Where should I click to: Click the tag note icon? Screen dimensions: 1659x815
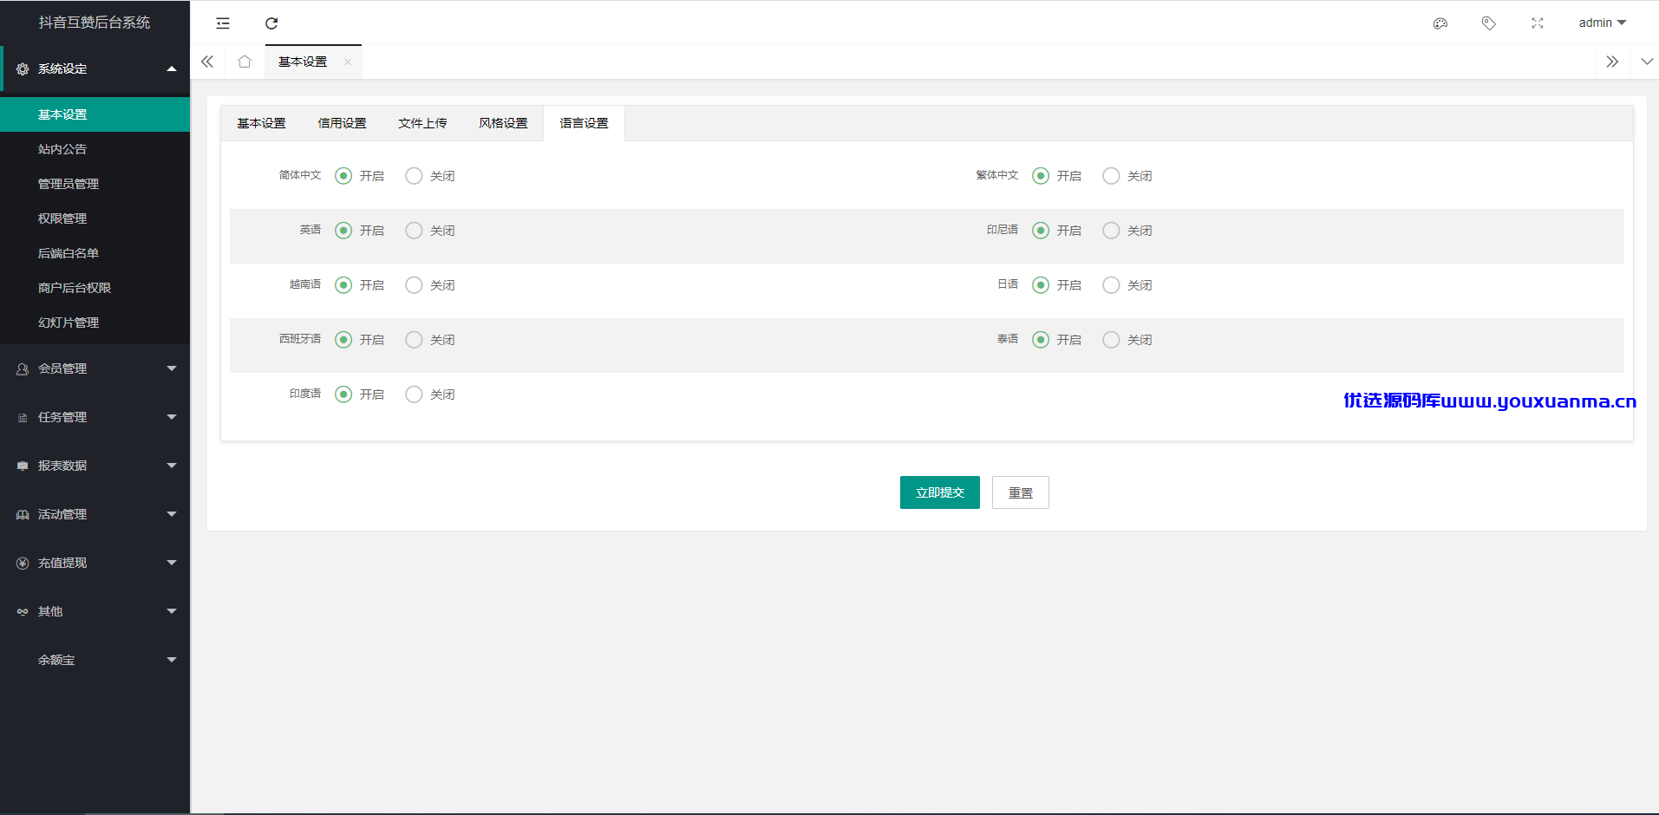[1489, 23]
